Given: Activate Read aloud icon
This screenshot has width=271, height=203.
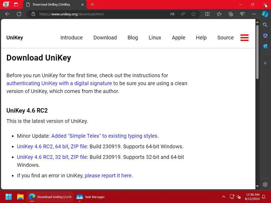Looking at the screenshot, I should pos(183,14).
